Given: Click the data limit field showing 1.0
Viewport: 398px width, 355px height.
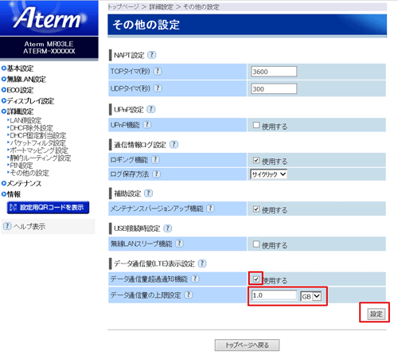Looking at the screenshot, I should pyautogui.click(x=274, y=295).
